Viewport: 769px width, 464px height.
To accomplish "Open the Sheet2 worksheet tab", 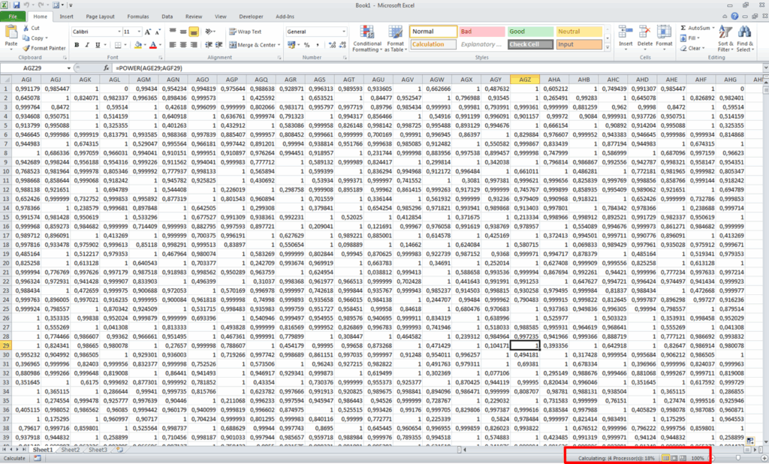I will coord(71,450).
